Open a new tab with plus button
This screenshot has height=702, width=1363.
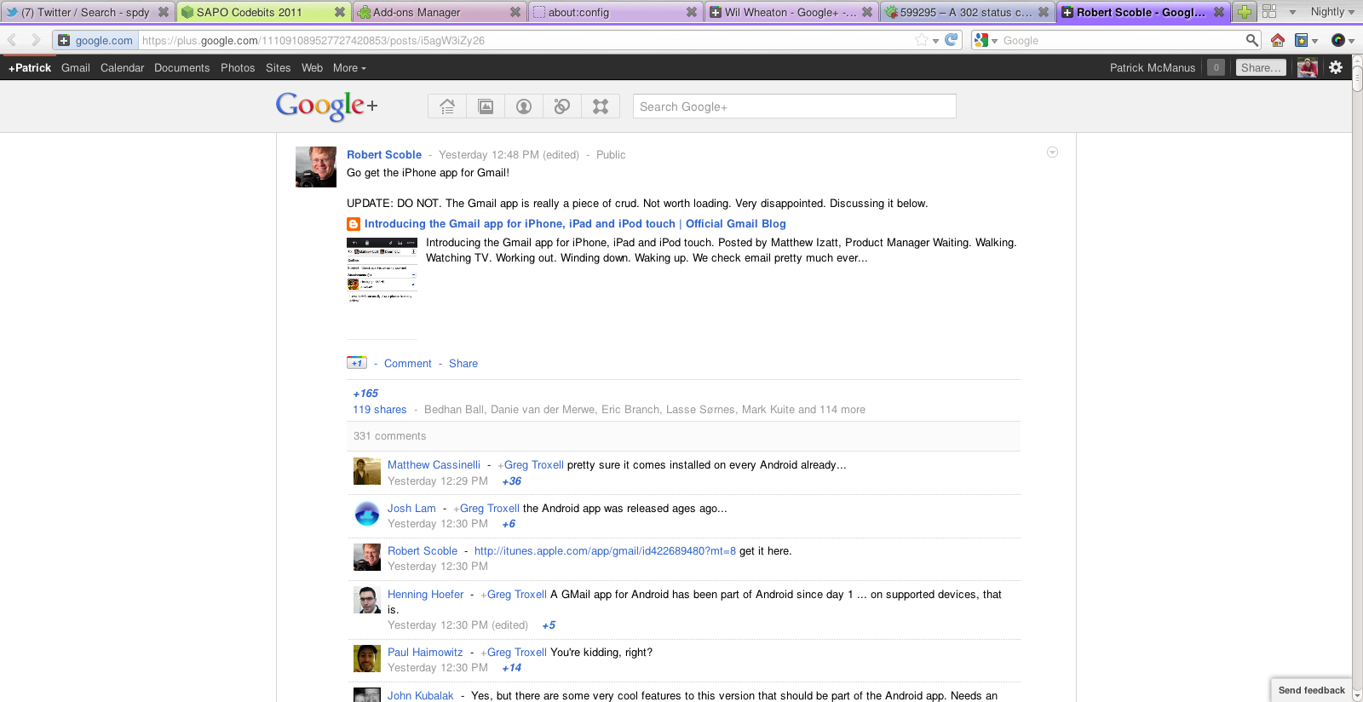click(1245, 12)
